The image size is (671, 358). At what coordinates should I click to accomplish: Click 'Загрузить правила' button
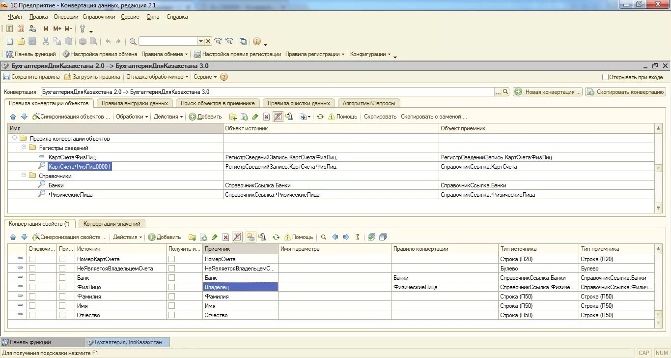click(92, 77)
